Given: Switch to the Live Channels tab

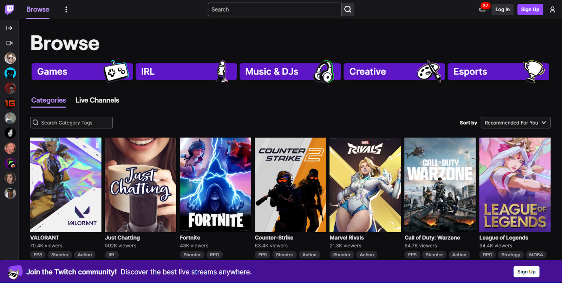Looking at the screenshot, I should coord(97,101).
